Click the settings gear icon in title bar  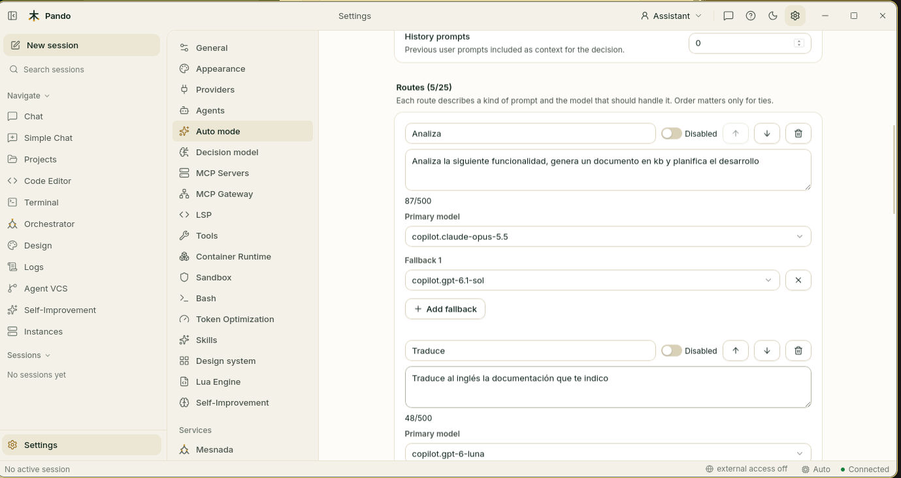tap(795, 16)
